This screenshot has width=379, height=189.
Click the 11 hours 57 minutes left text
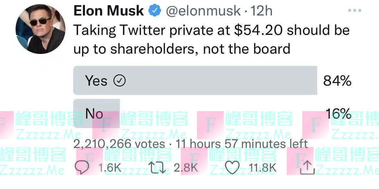[x=242, y=144]
